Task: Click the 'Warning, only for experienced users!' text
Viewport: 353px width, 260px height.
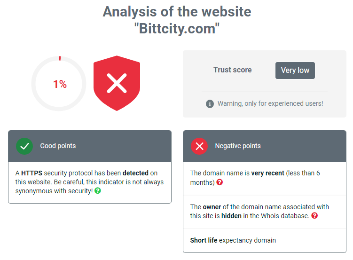Action: pos(270,103)
